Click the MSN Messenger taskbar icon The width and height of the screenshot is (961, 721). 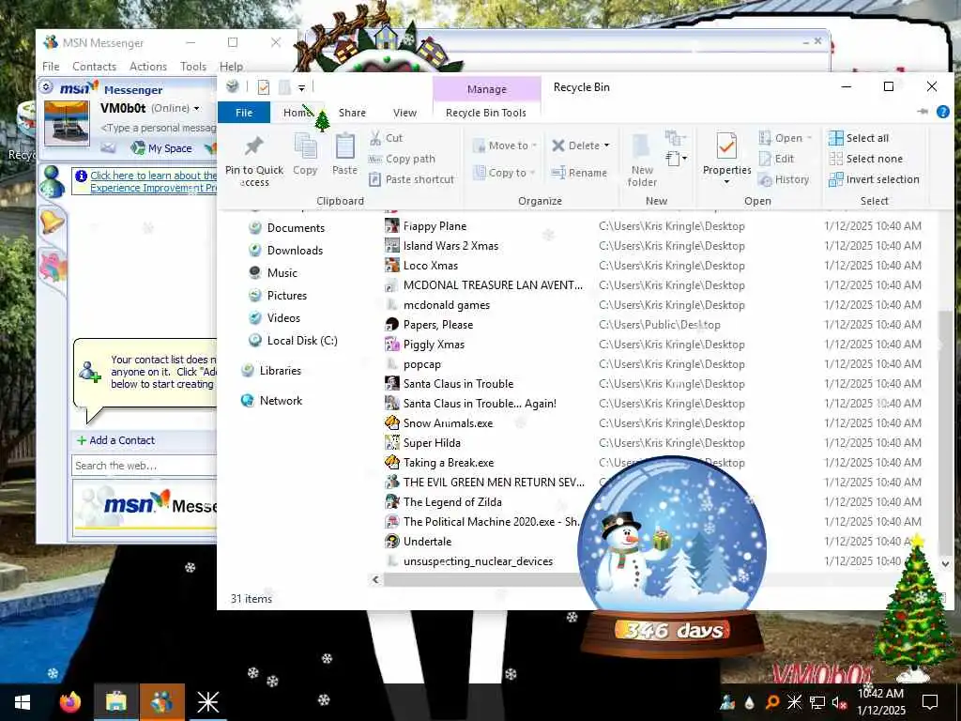161,702
